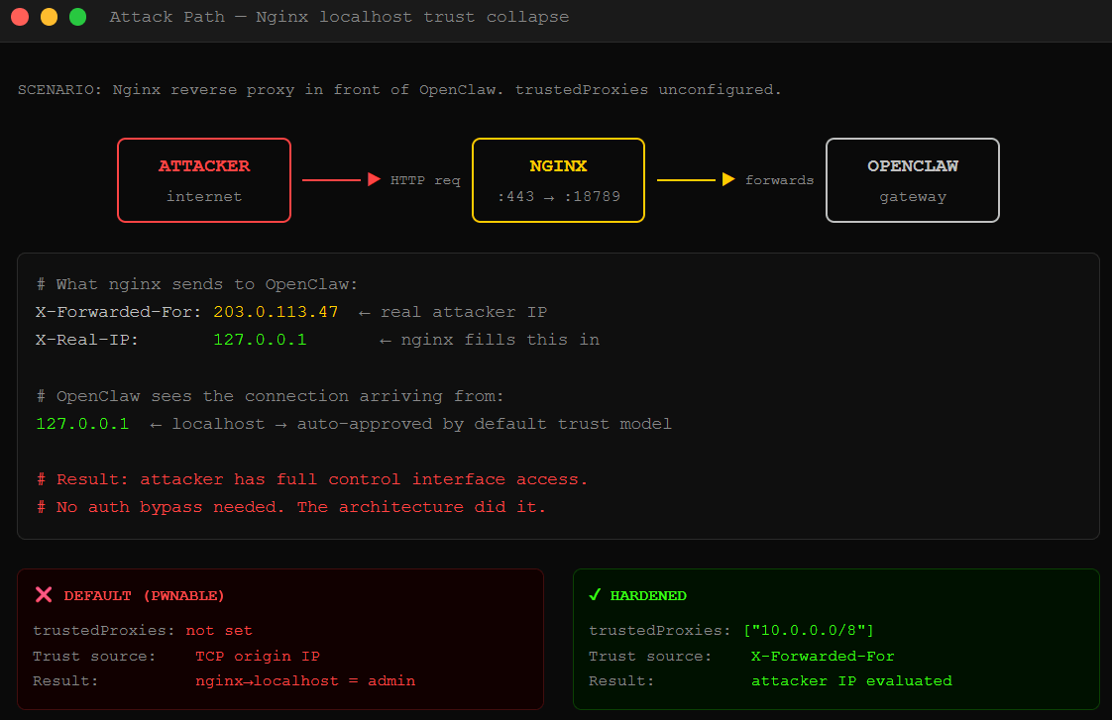Screen dimensions: 1112x720
Task: Click the '["10.0.0.0/8"]' trustedProxies value
Action: coord(809,630)
